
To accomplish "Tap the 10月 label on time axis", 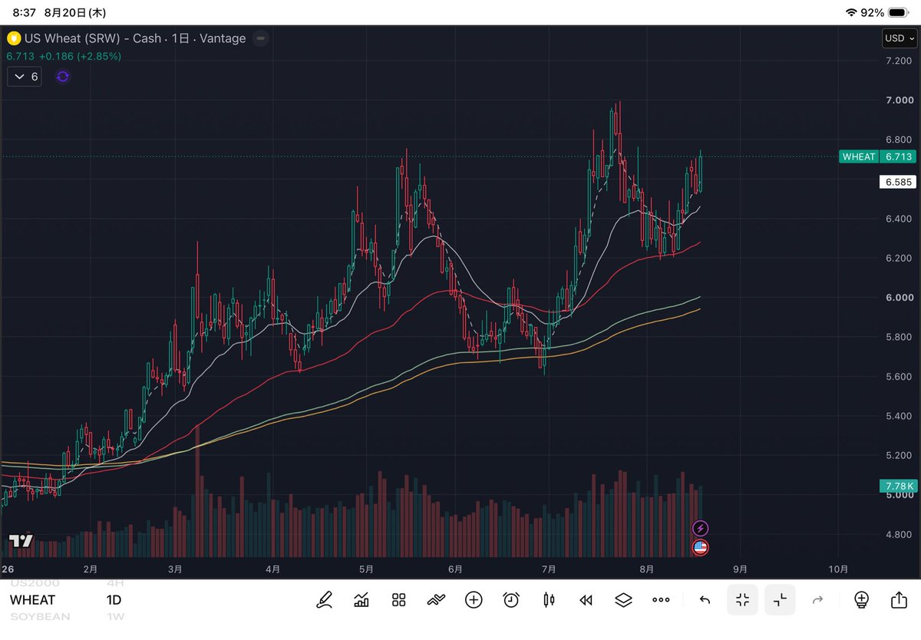I will [x=839, y=569].
